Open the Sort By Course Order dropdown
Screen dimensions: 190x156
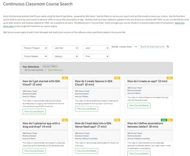point(128,47)
